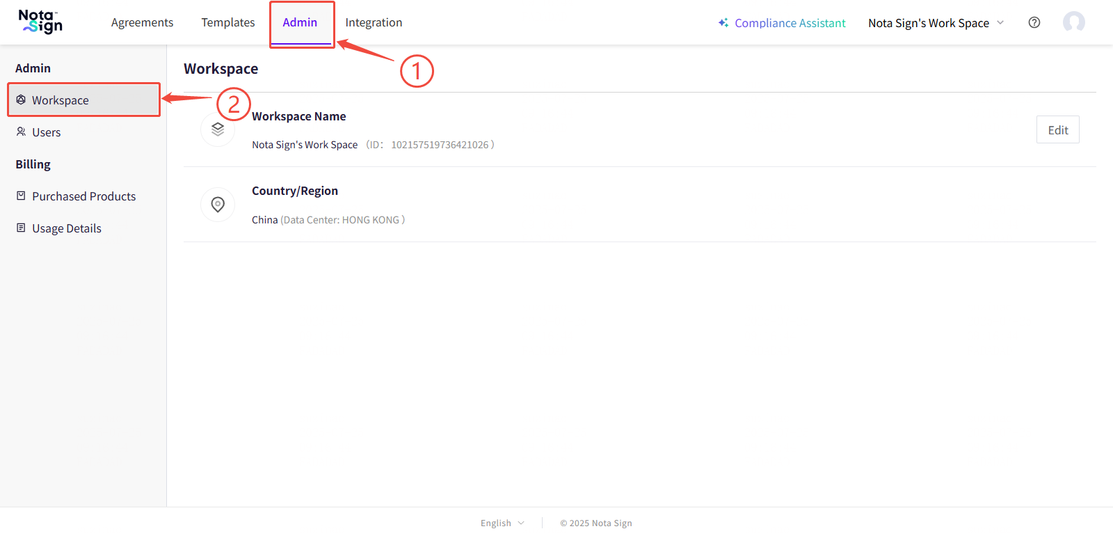
Task: Switch to the Agreements tab
Action: pos(142,22)
